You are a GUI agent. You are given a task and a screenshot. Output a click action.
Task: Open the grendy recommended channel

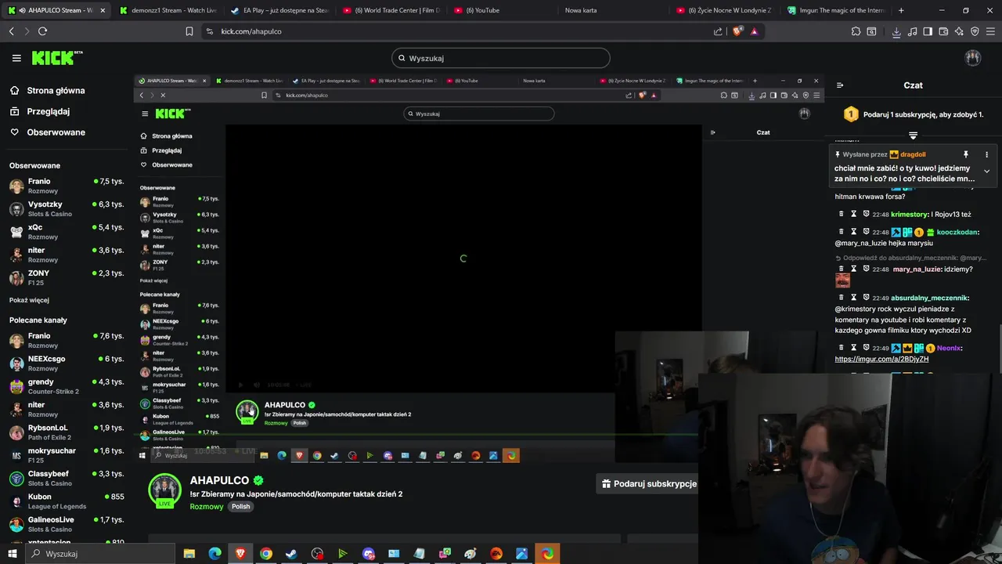(x=67, y=386)
